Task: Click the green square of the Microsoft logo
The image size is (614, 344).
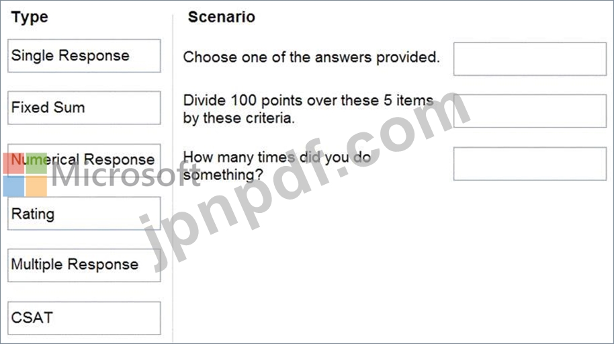Action: click(x=36, y=163)
